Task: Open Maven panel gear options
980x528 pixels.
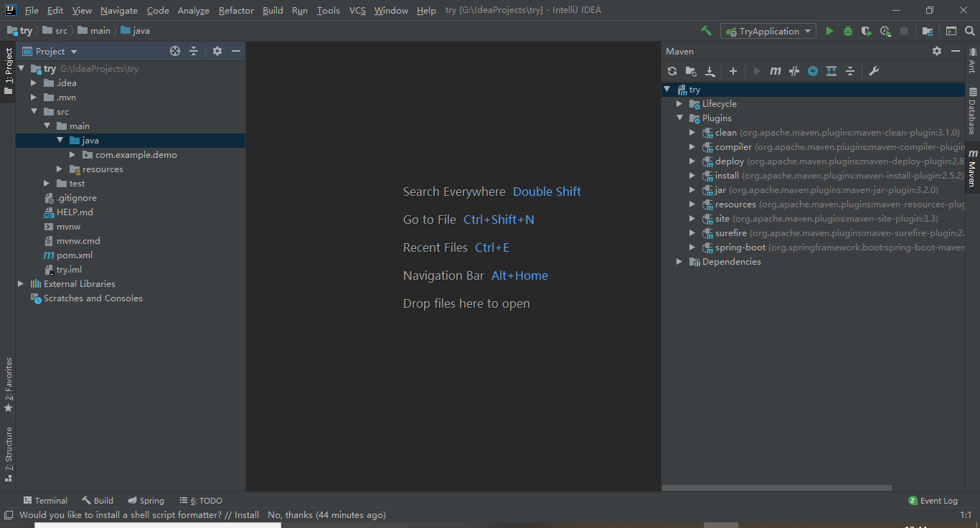Action: click(937, 51)
